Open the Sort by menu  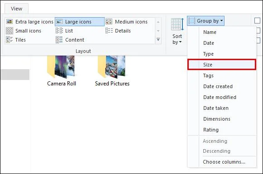(x=177, y=31)
